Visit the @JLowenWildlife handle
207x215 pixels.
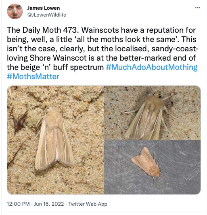(47, 15)
